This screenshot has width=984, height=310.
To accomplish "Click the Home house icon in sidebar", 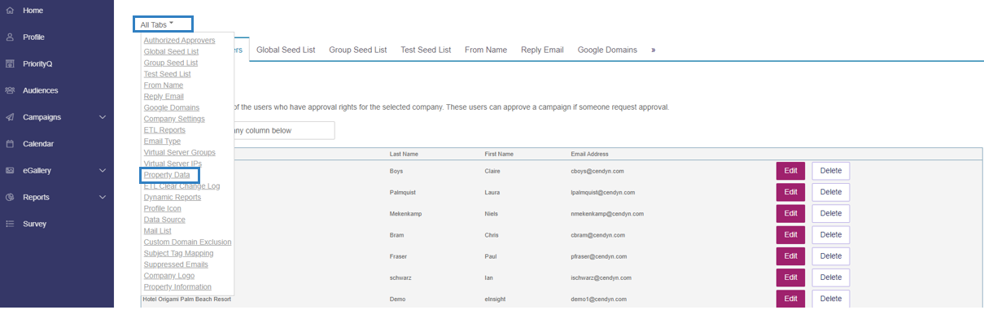I will (x=10, y=11).
